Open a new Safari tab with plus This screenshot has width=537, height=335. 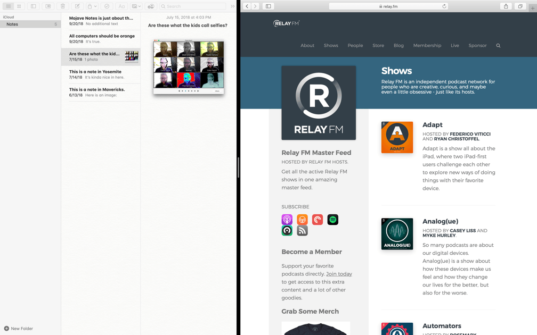point(533,8)
